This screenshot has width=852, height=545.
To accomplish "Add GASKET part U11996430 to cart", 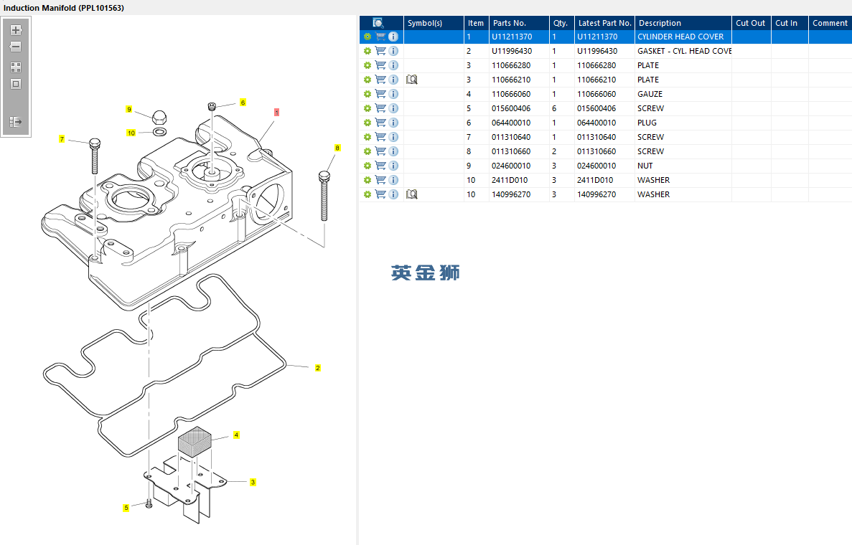I will pyautogui.click(x=380, y=51).
